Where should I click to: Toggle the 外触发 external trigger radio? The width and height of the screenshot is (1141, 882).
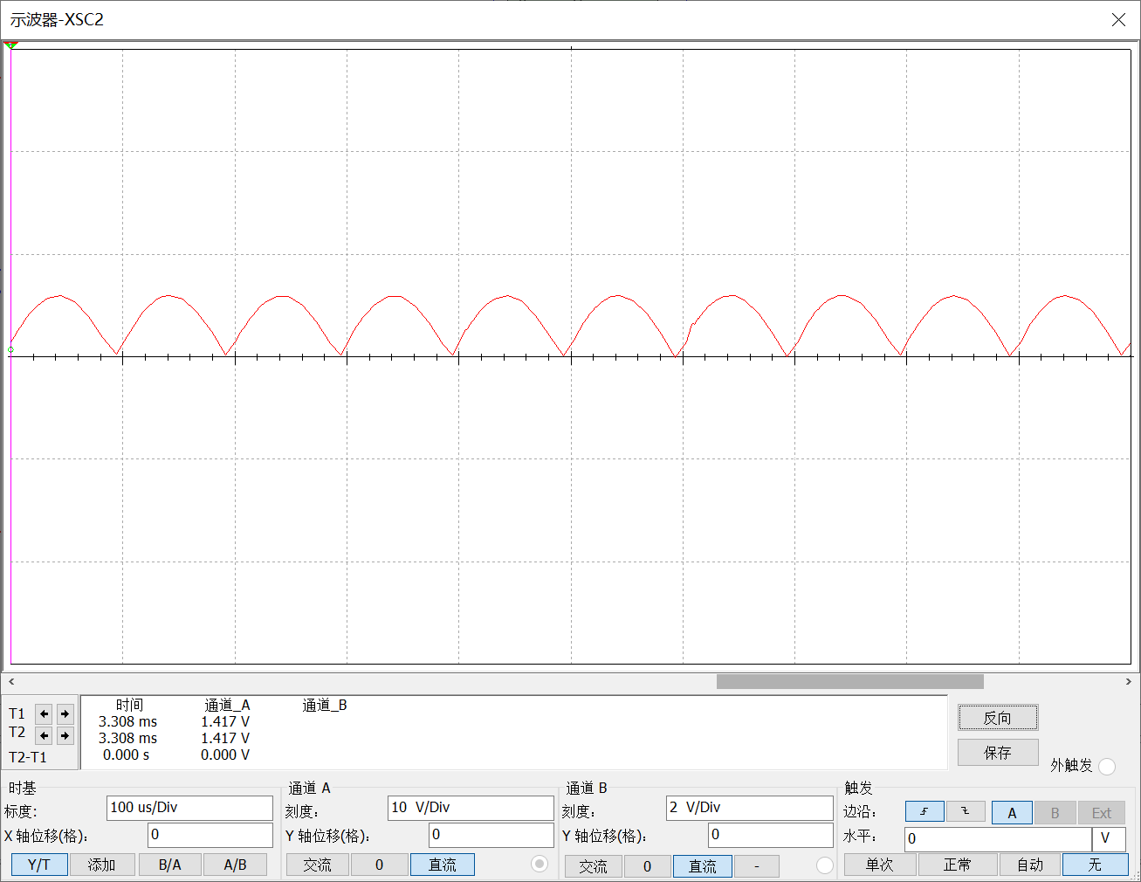point(1107,767)
